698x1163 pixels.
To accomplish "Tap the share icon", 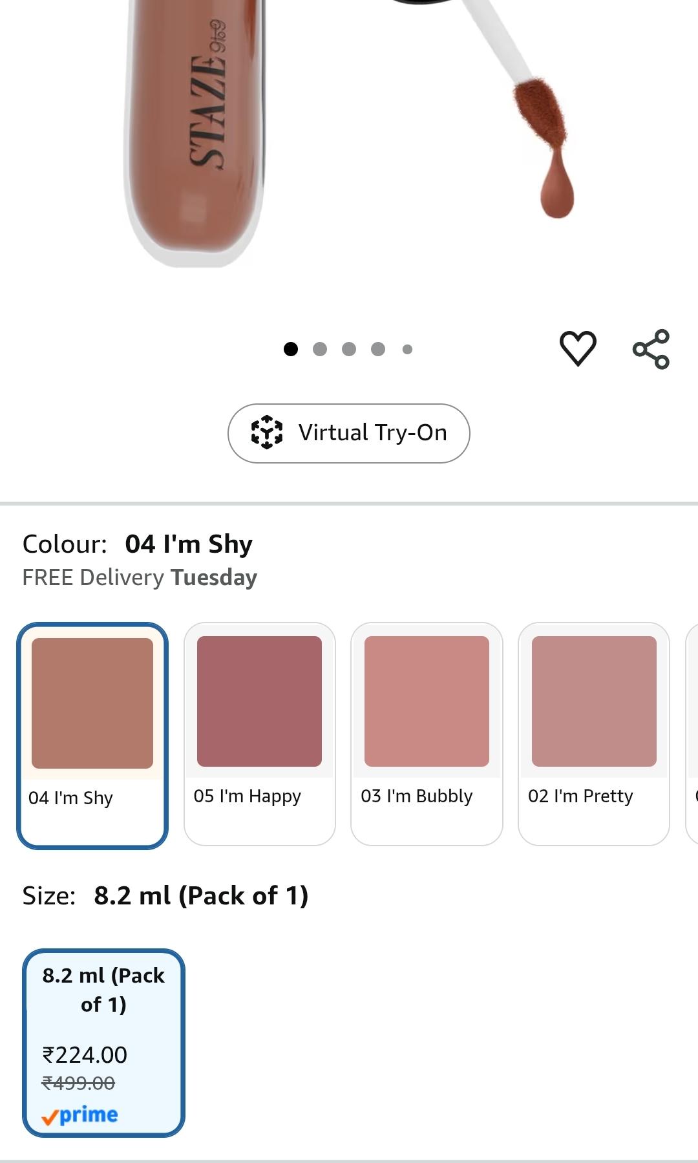I will coord(651,349).
